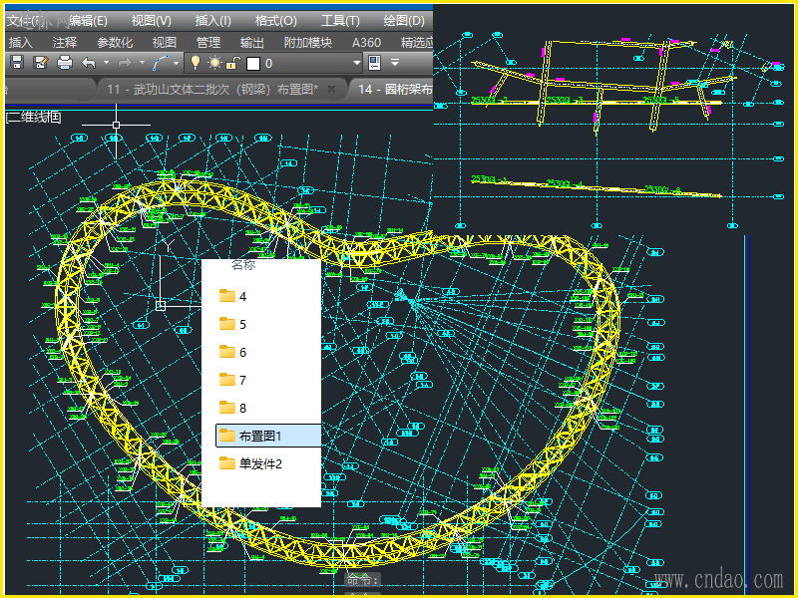
Task: Toggle the layer lock padlock icon
Action: [233, 63]
